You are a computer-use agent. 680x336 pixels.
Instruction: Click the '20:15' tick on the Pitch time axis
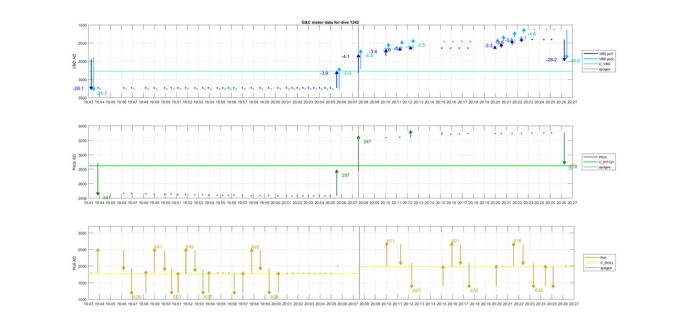(441, 203)
